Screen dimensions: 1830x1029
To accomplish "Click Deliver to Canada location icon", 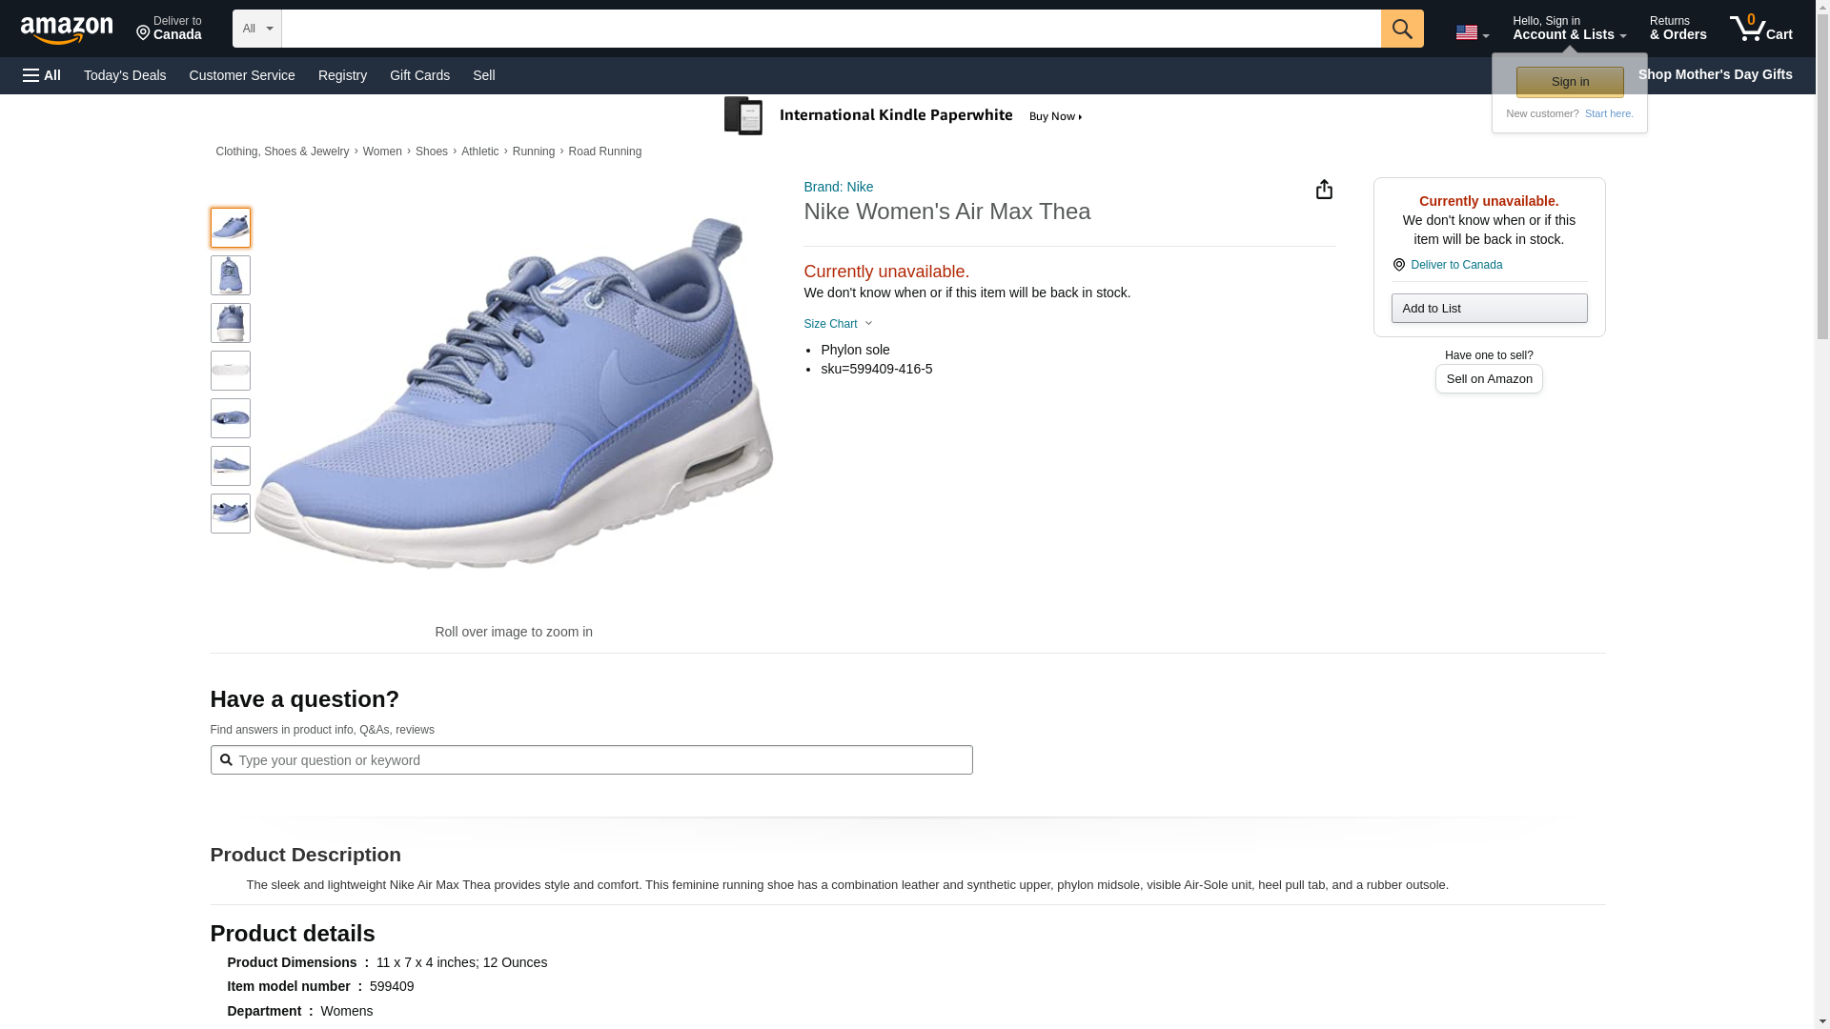I will pyautogui.click(x=1398, y=265).
